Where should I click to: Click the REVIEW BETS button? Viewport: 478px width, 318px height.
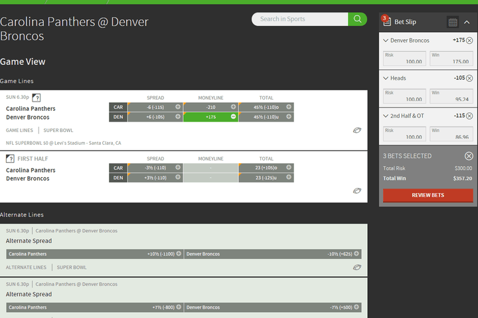point(428,195)
